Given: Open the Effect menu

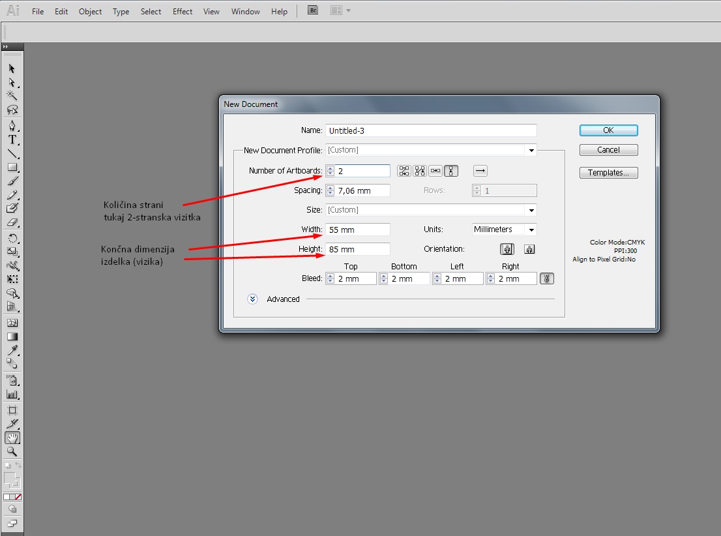Looking at the screenshot, I should pyautogui.click(x=183, y=12).
